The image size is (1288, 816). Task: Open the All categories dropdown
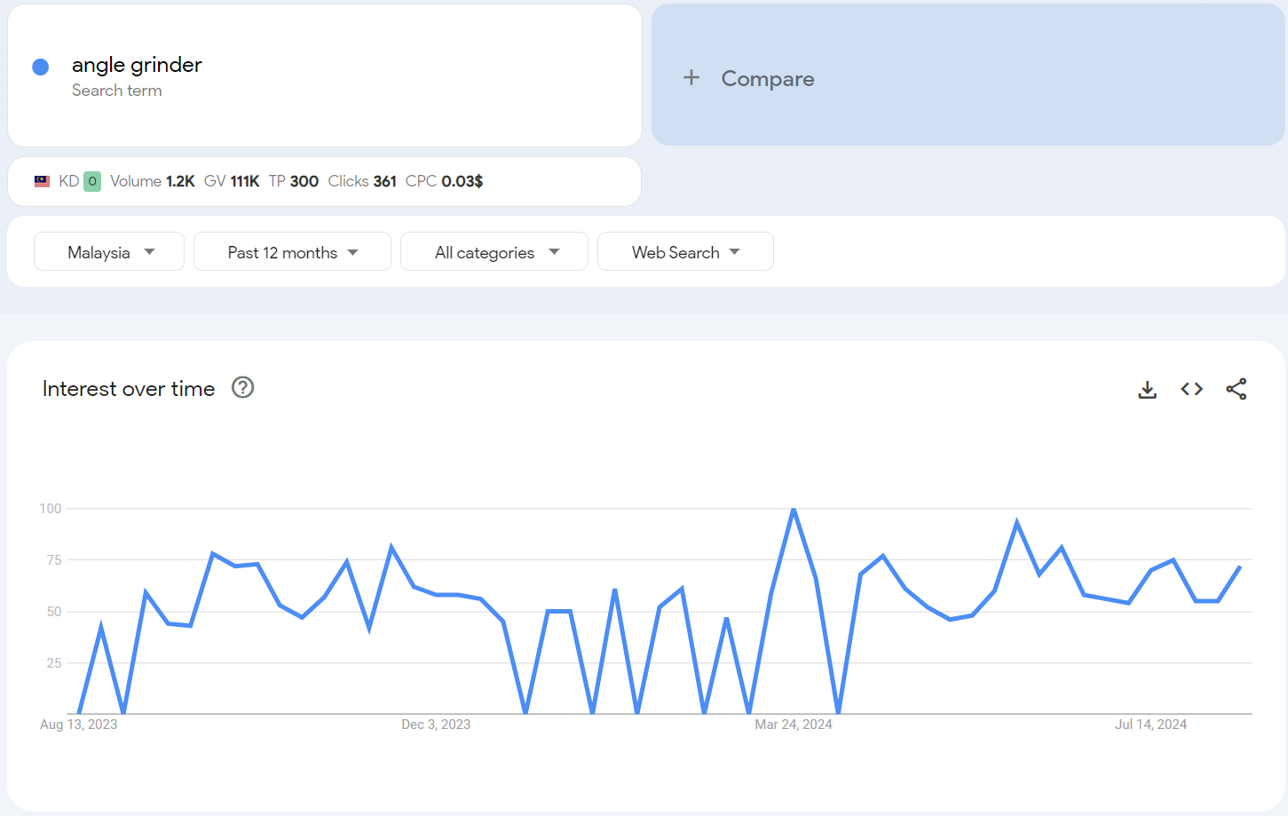(x=494, y=252)
